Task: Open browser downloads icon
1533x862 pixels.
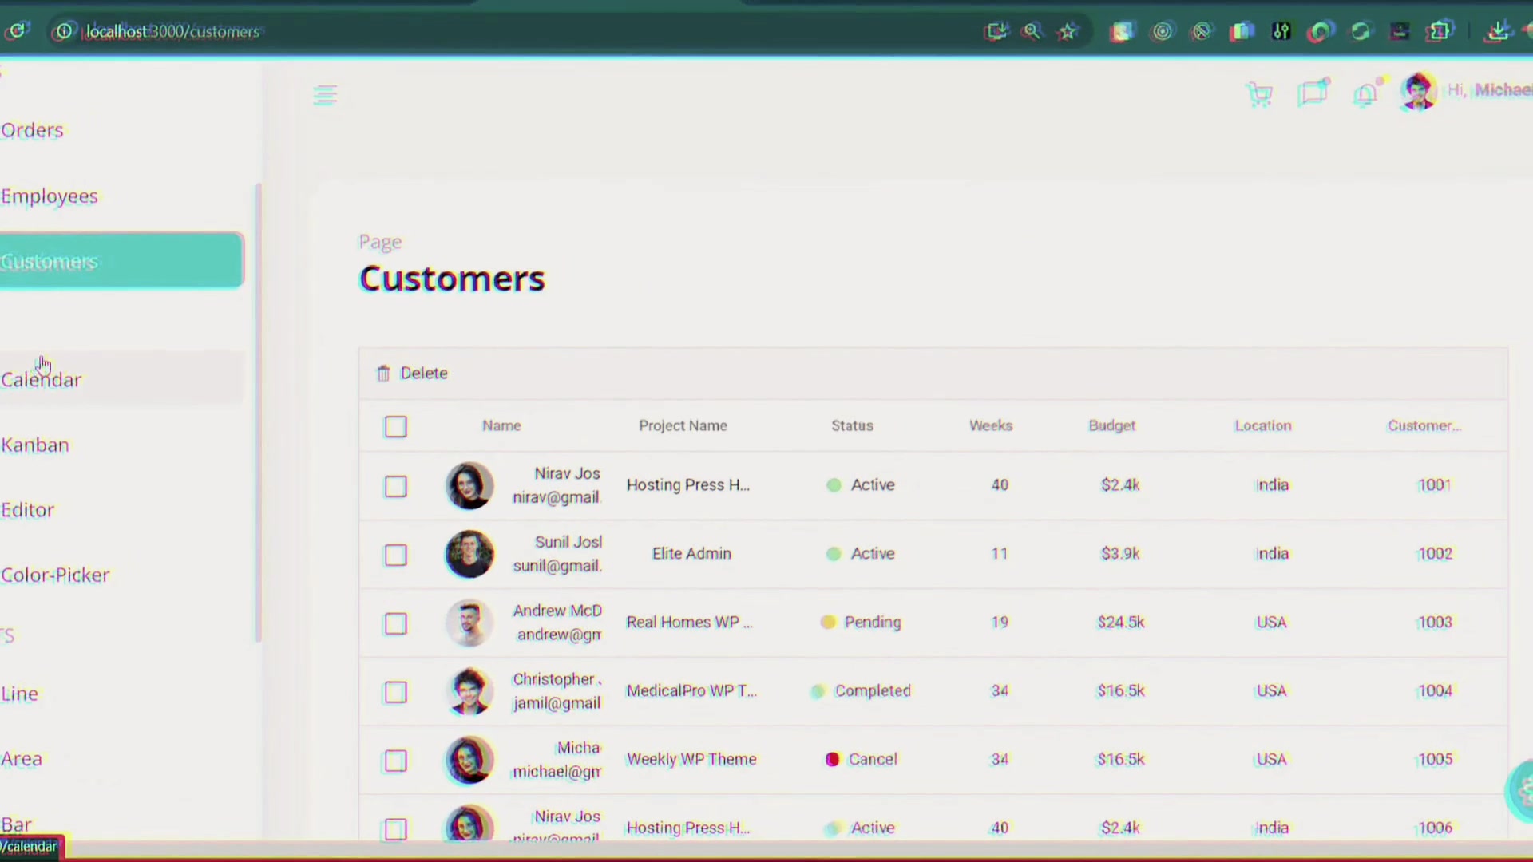Action: (x=1498, y=31)
